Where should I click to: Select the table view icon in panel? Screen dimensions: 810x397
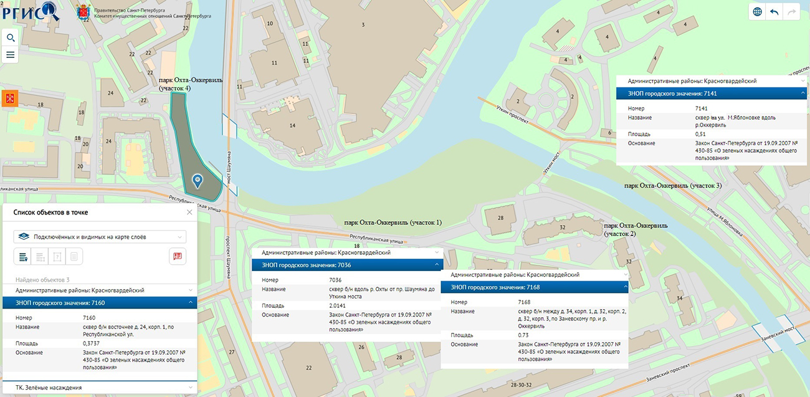pos(40,256)
